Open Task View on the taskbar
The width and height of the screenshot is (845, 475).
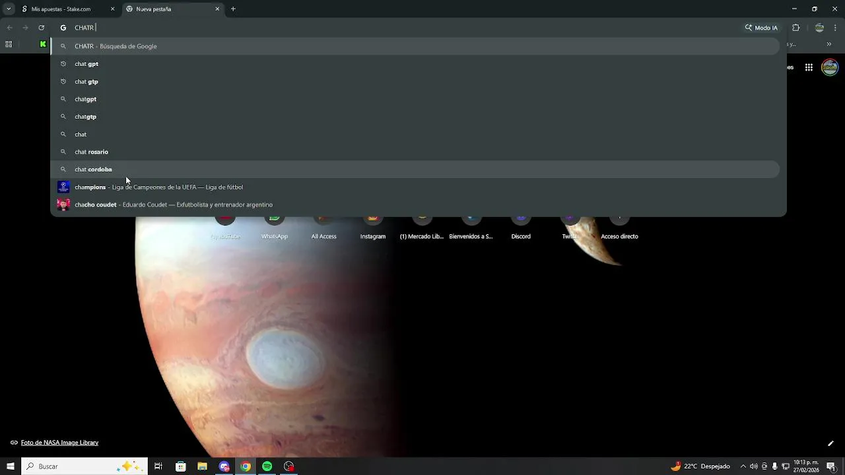158,466
